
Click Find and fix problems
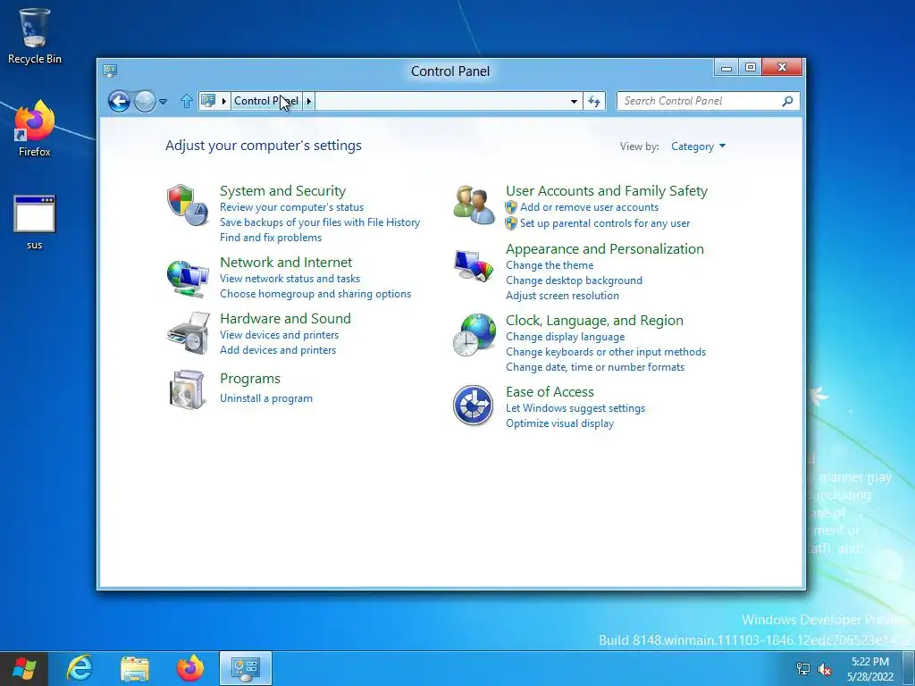click(x=271, y=238)
